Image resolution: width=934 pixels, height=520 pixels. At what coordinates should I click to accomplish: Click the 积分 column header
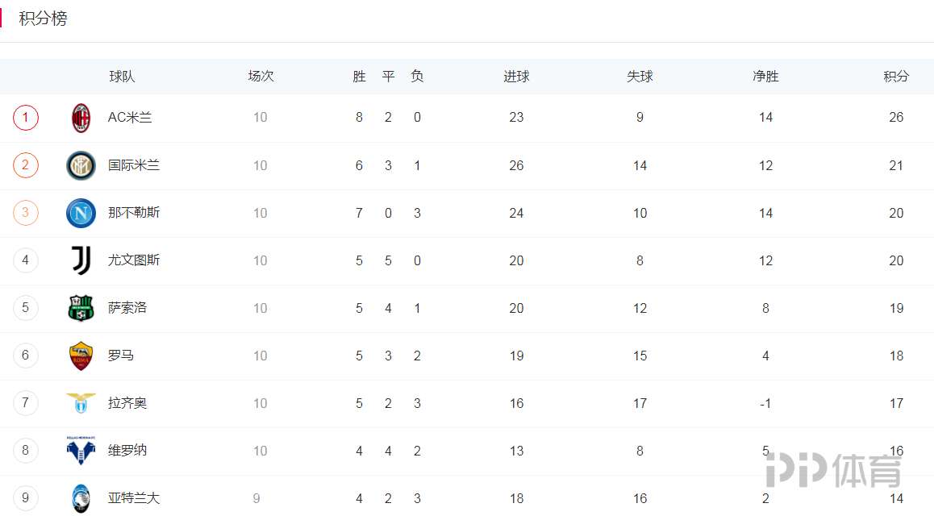click(896, 77)
